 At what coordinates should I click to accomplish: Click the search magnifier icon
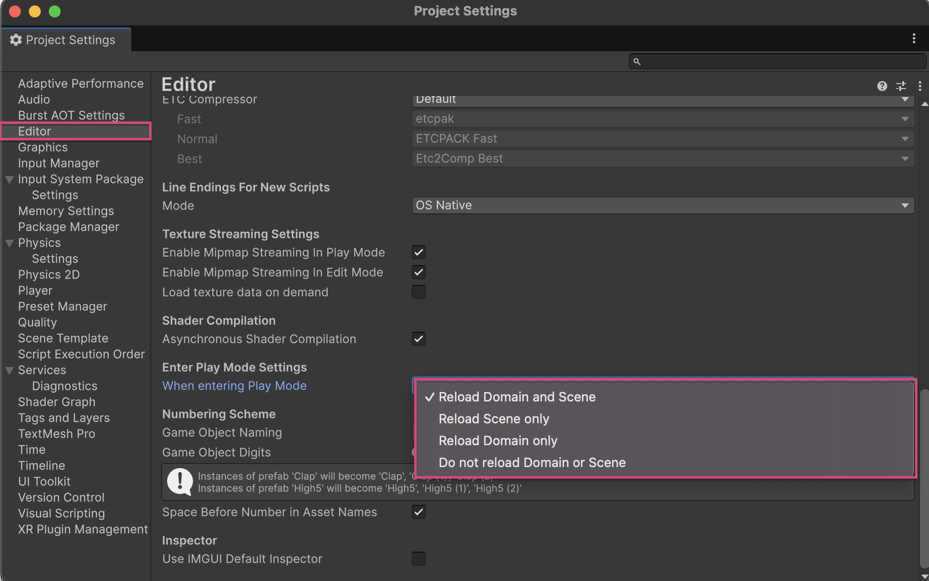pyautogui.click(x=637, y=62)
